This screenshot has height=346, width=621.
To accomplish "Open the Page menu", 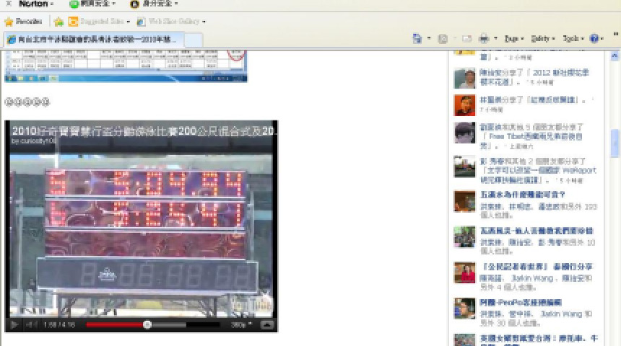I will click(x=513, y=38).
